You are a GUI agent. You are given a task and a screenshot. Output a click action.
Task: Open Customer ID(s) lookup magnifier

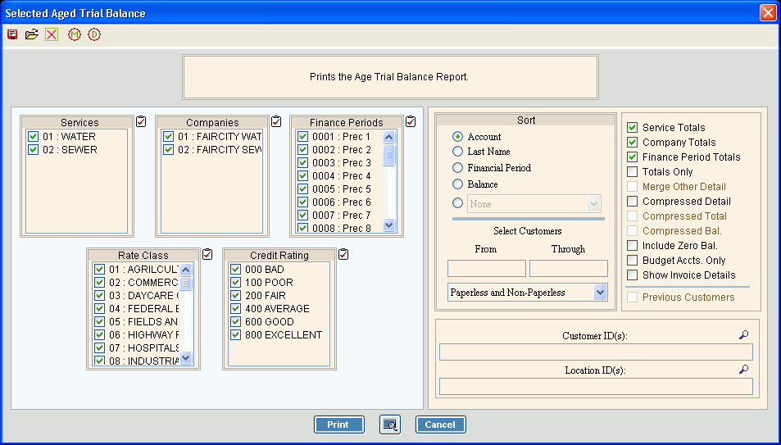(743, 335)
